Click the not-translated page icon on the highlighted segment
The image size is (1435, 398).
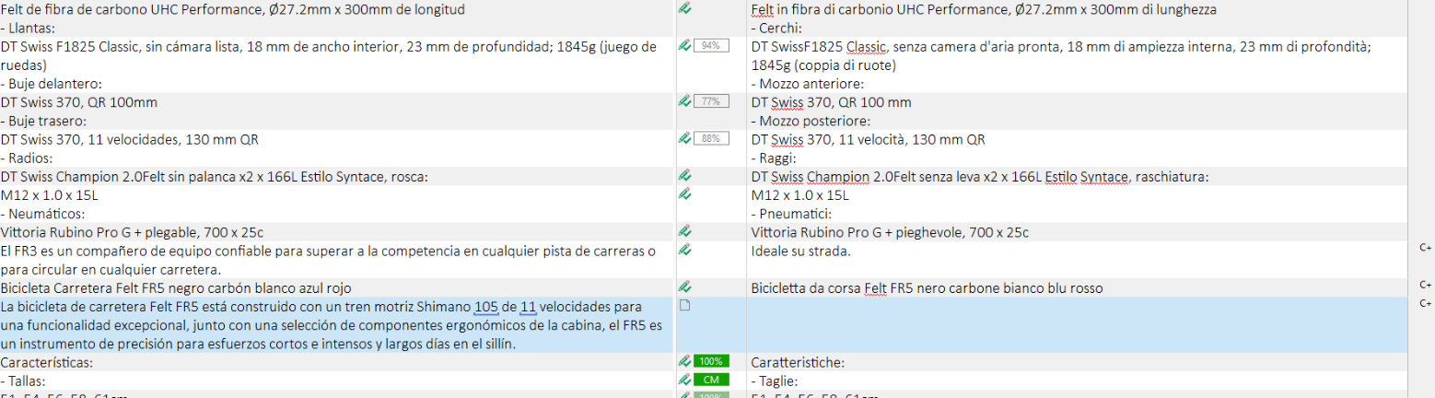click(x=684, y=306)
